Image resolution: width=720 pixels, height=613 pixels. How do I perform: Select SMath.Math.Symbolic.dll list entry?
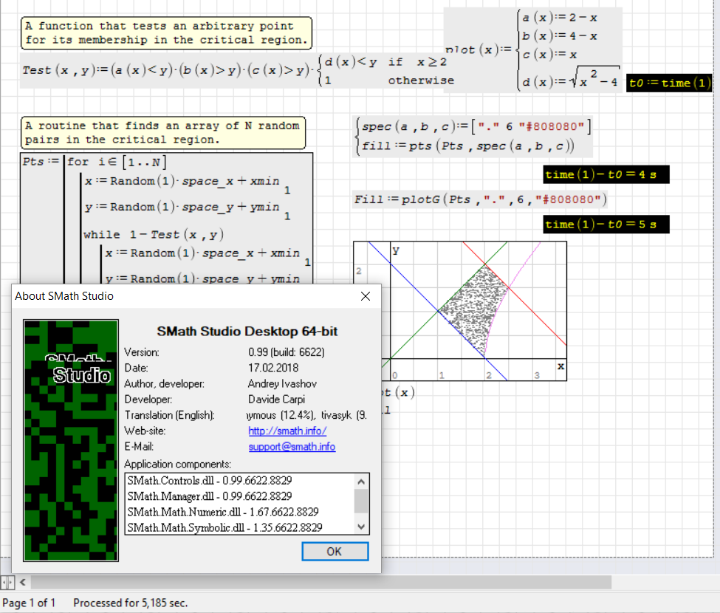point(224,527)
